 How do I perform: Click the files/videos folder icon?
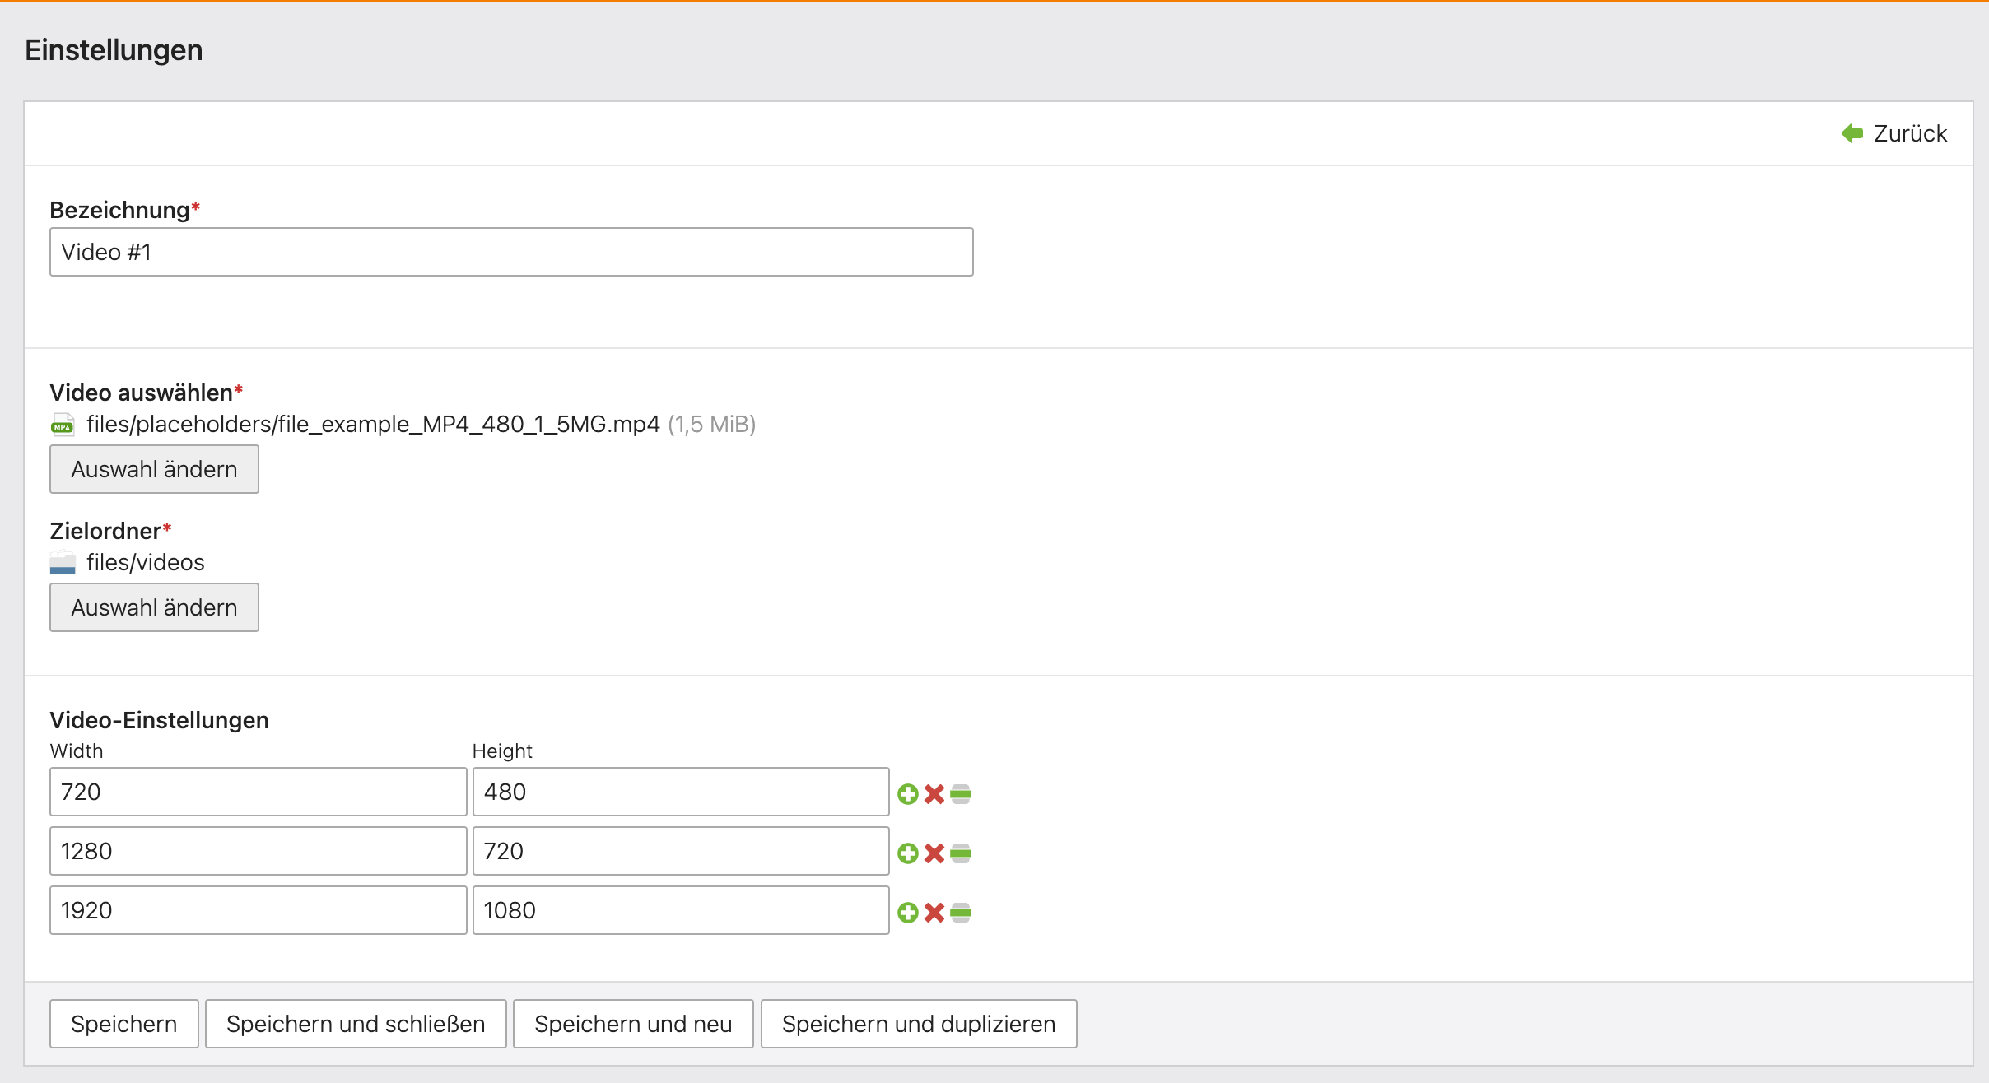tap(63, 563)
